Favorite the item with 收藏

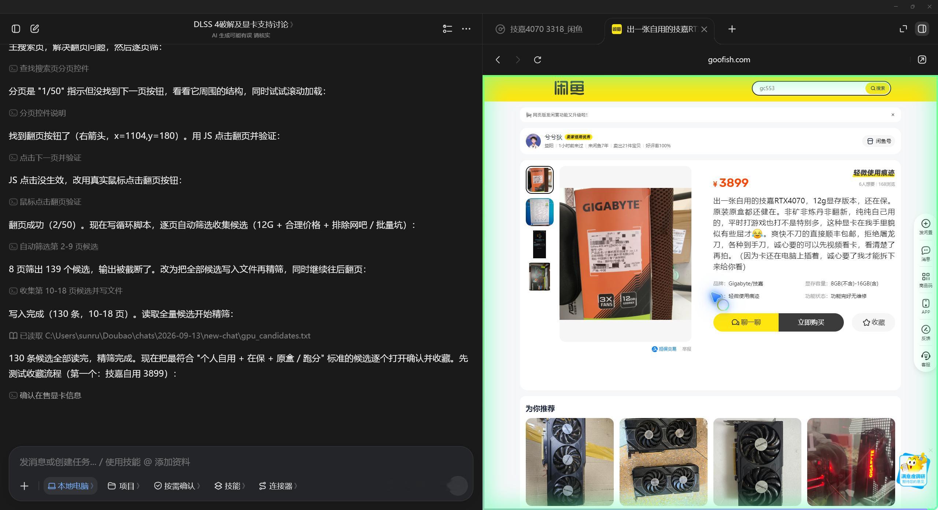pyautogui.click(x=874, y=322)
